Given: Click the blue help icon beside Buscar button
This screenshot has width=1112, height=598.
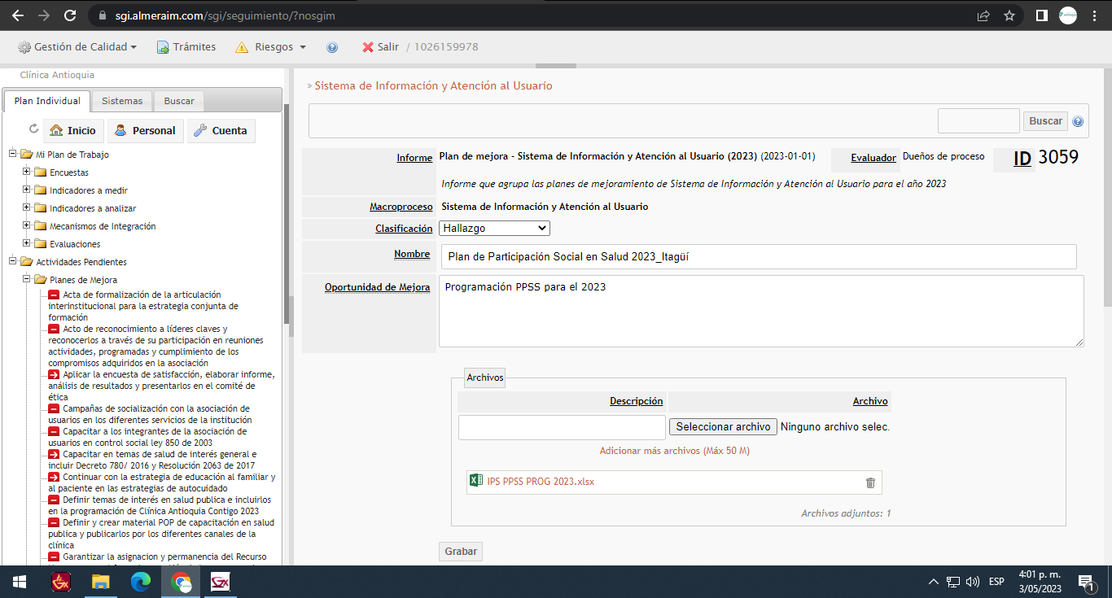Looking at the screenshot, I should click(1078, 121).
